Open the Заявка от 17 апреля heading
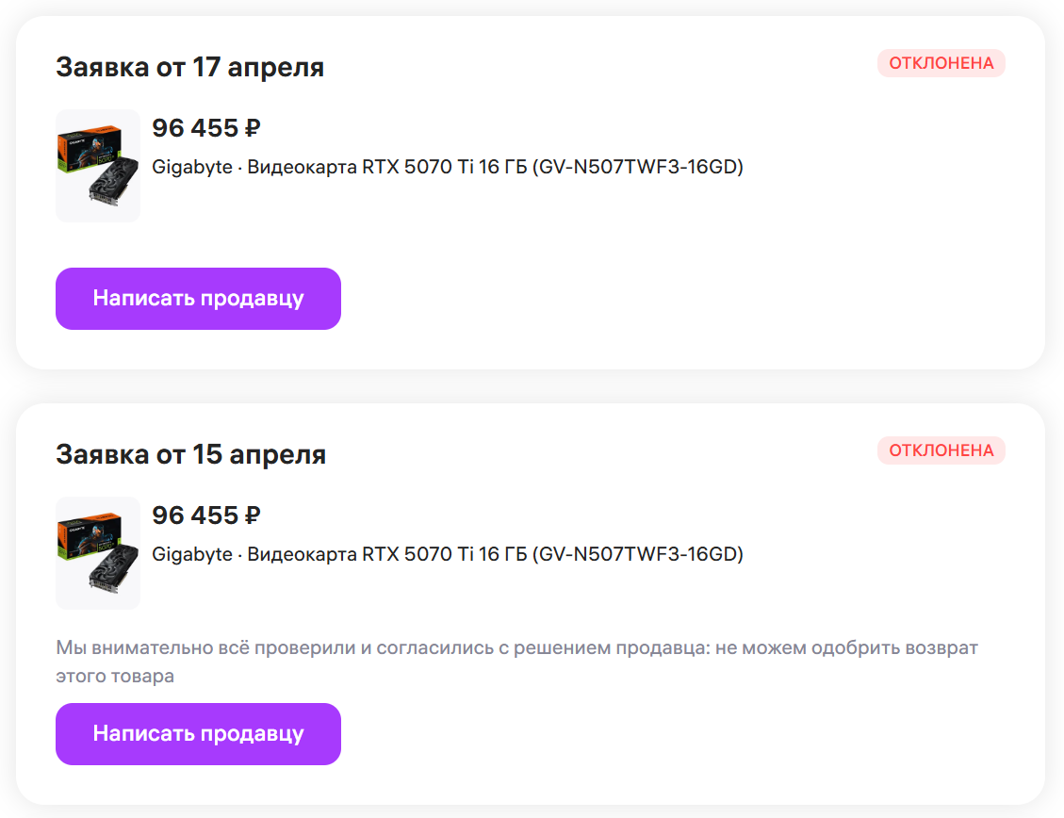 coord(190,68)
